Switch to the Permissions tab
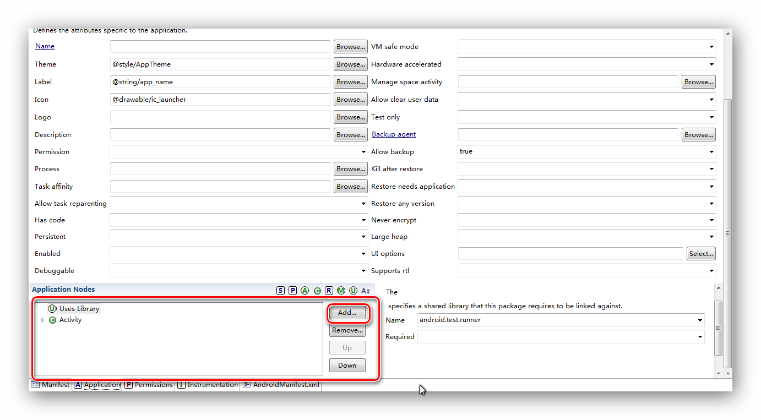The height and width of the screenshot is (420, 761). pyautogui.click(x=149, y=385)
